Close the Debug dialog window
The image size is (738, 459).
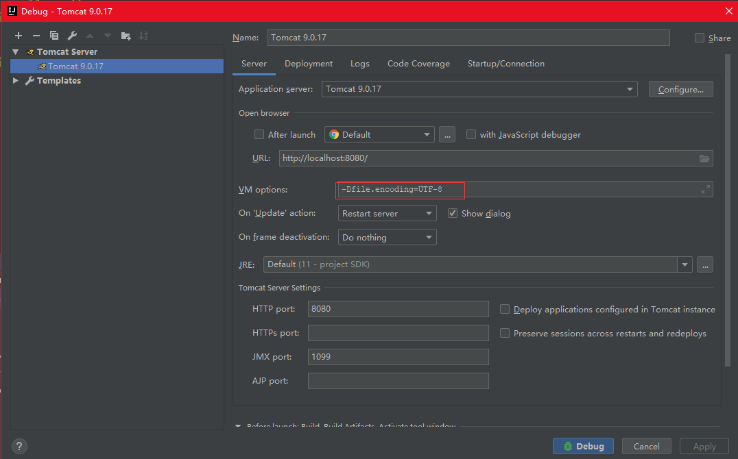point(728,11)
